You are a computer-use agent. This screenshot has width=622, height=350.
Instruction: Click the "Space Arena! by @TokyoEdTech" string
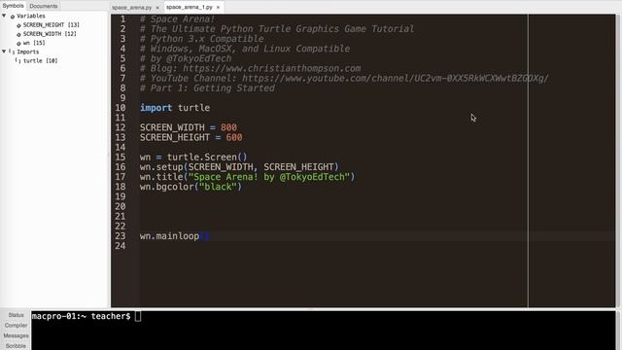point(269,177)
